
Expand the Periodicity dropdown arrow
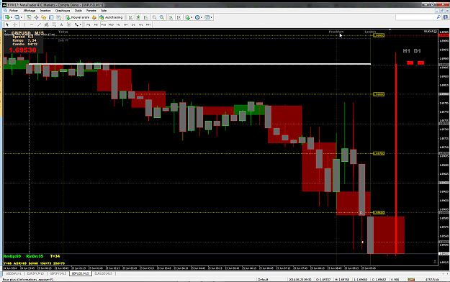pyautogui.click(x=201, y=17)
